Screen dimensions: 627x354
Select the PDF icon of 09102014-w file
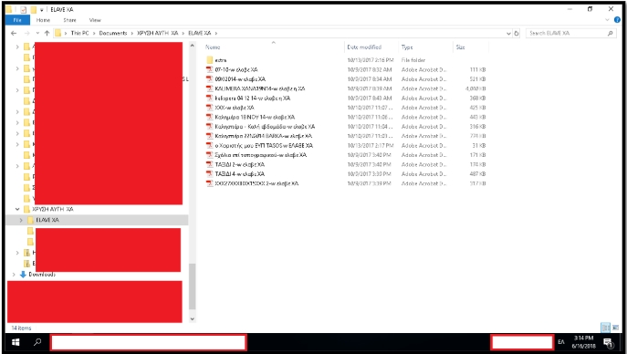point(210,79)
